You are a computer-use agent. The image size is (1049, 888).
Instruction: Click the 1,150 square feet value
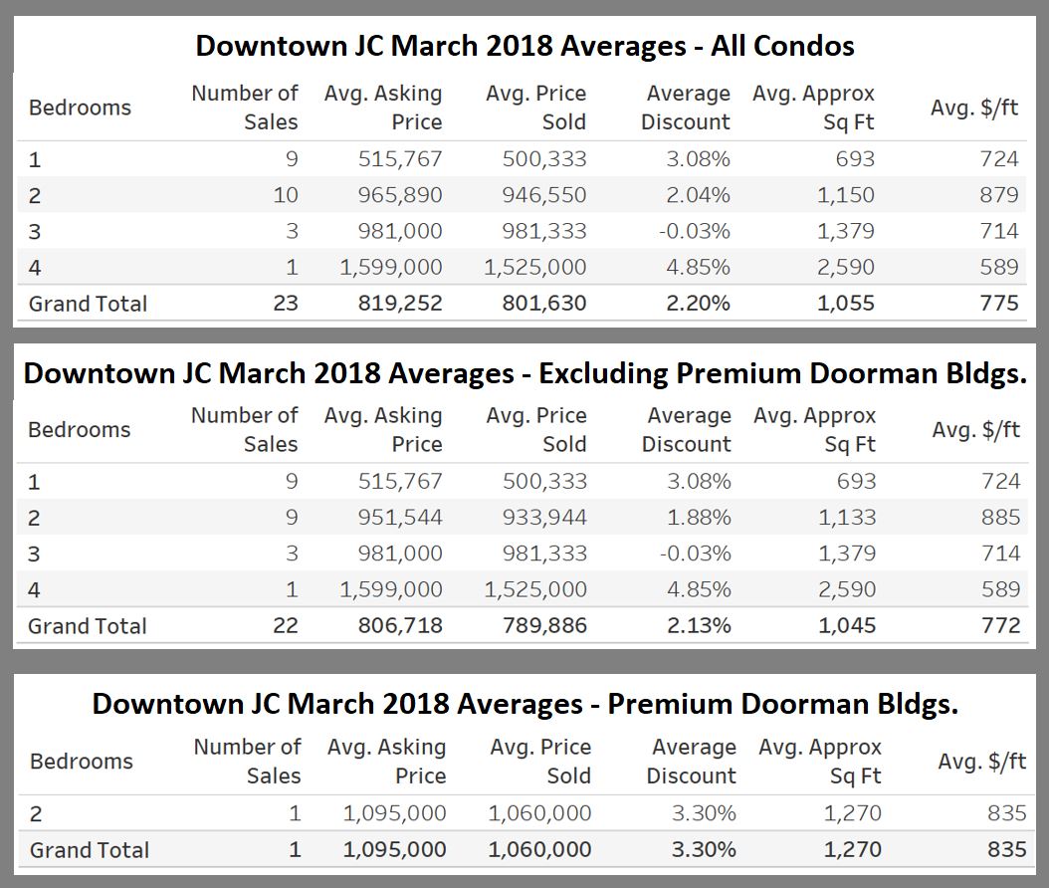[846, 195]
